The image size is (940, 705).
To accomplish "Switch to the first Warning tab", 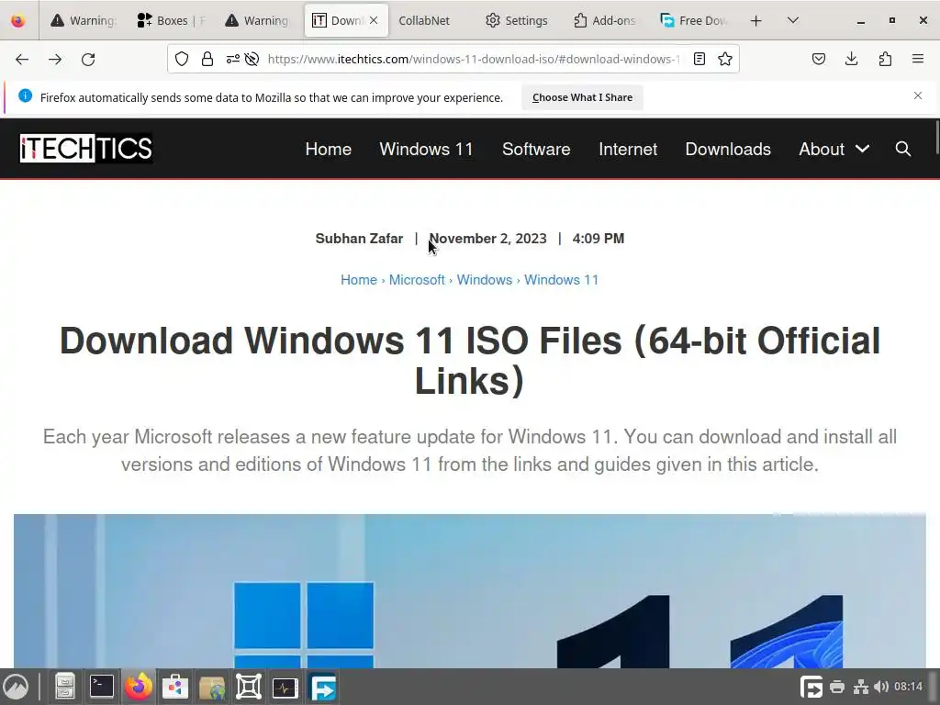I will click(84, 20).
